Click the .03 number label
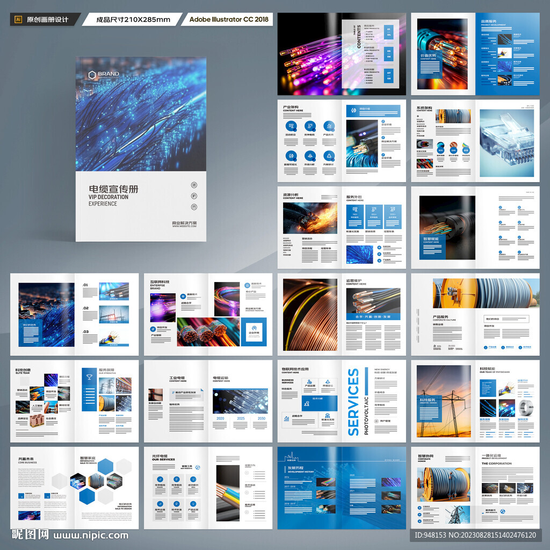The height and width of the screenshot is (550, 550). click(x=85, y=331)
